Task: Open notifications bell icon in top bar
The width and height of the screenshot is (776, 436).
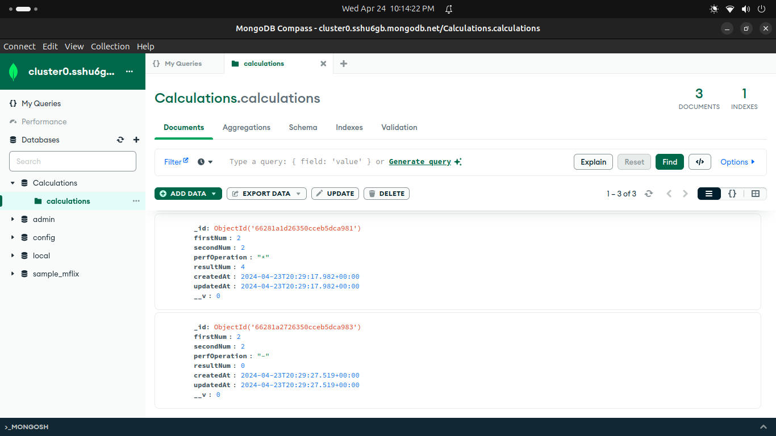Action: point(449,9)
